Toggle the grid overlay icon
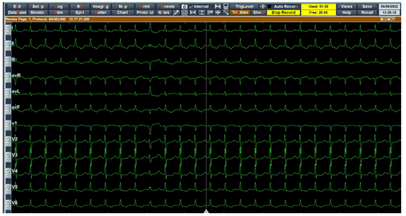The image size is (406, 216). tap(184, 12)
